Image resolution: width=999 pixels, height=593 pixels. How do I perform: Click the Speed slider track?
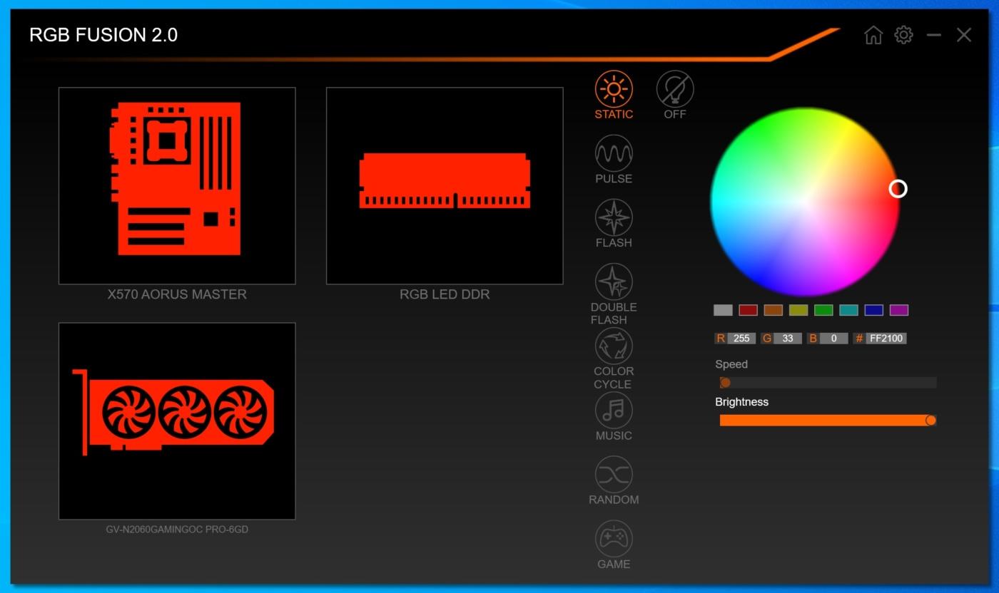(x=828, y=383)
